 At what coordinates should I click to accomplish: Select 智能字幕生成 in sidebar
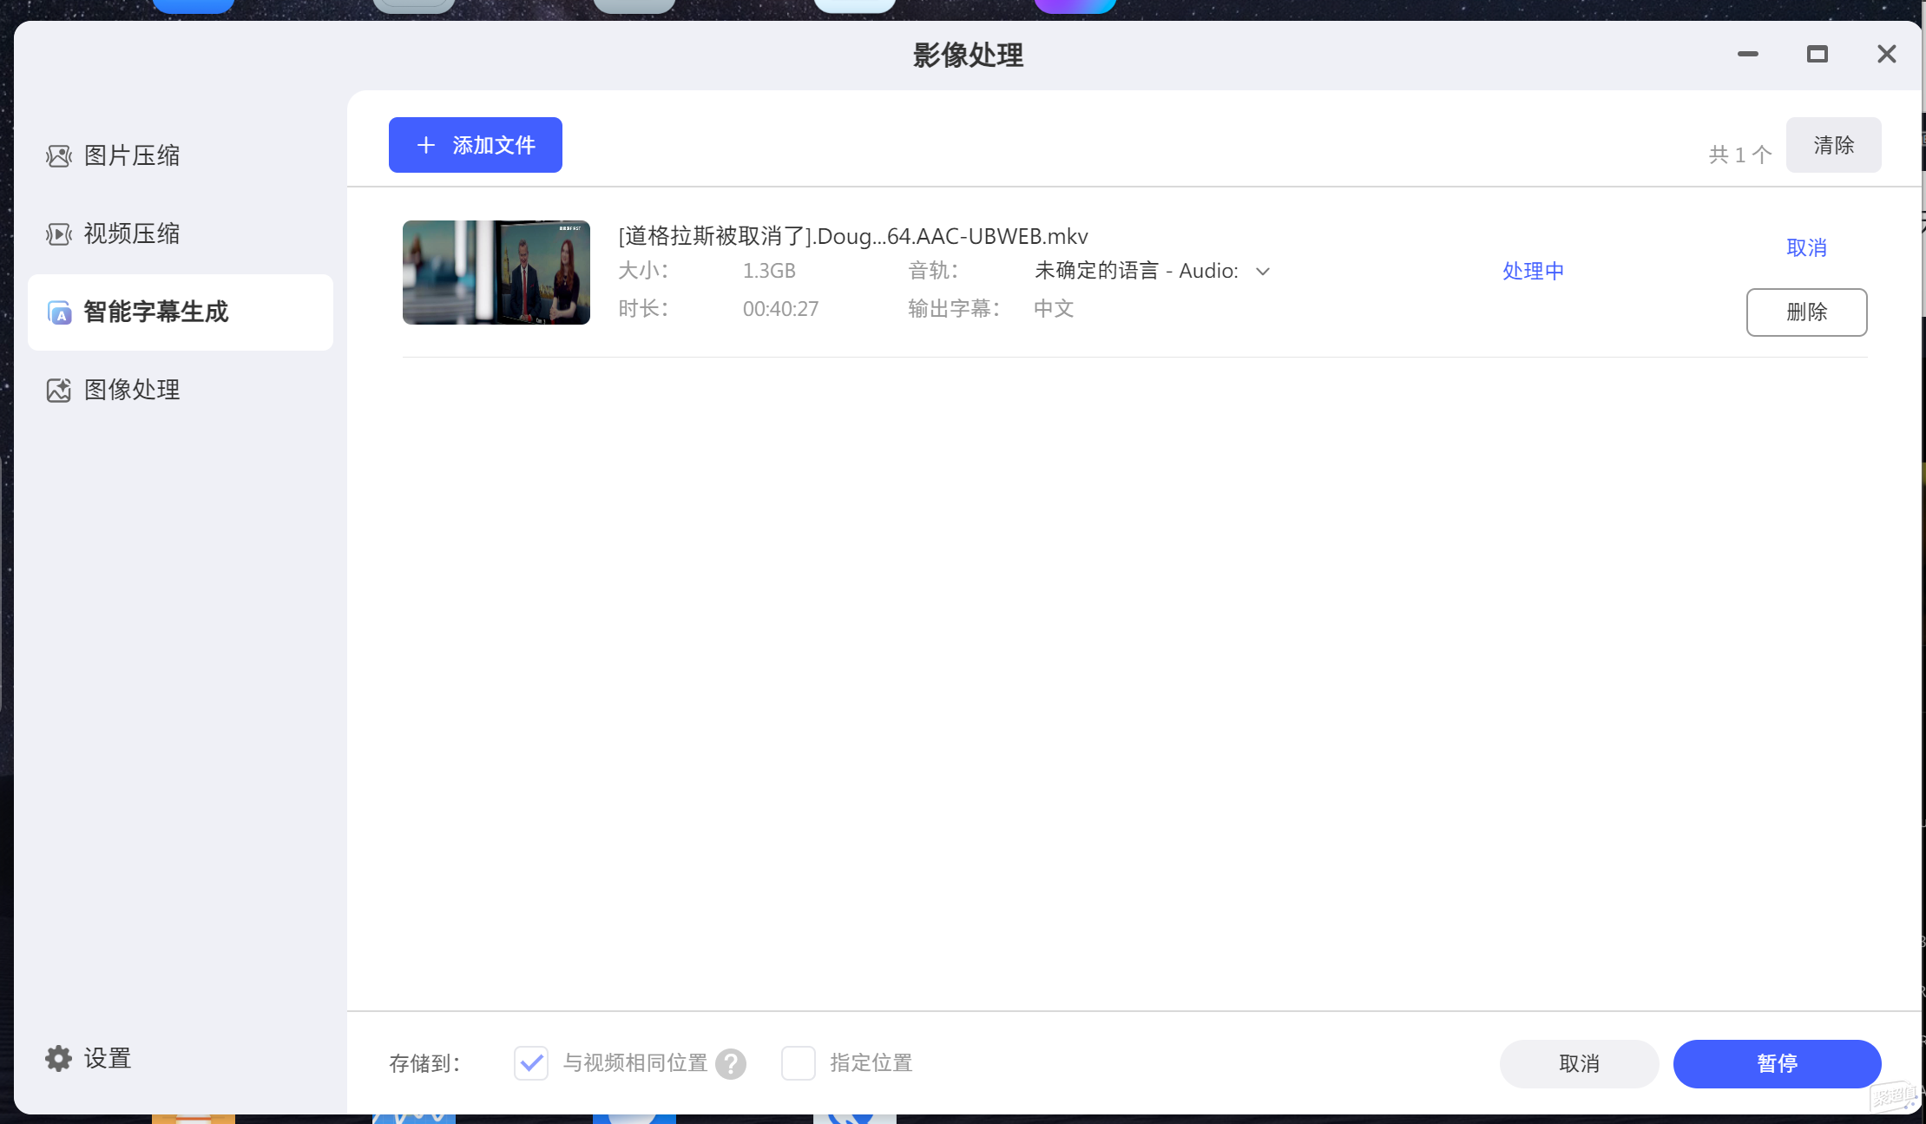click(x=181, y=312)
